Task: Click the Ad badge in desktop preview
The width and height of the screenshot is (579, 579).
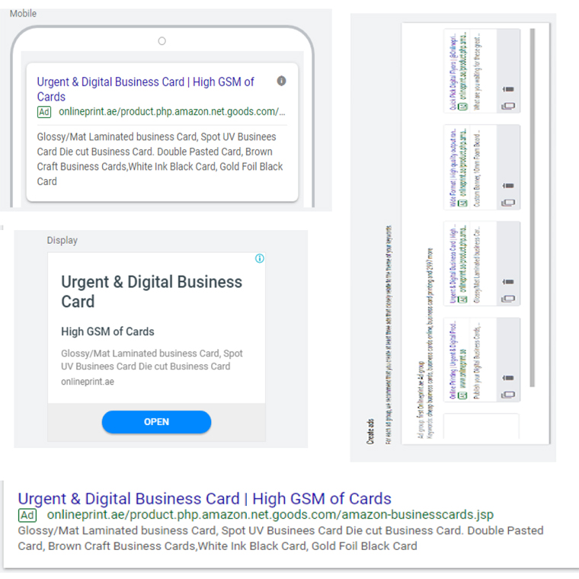Action: click(27, 515)
